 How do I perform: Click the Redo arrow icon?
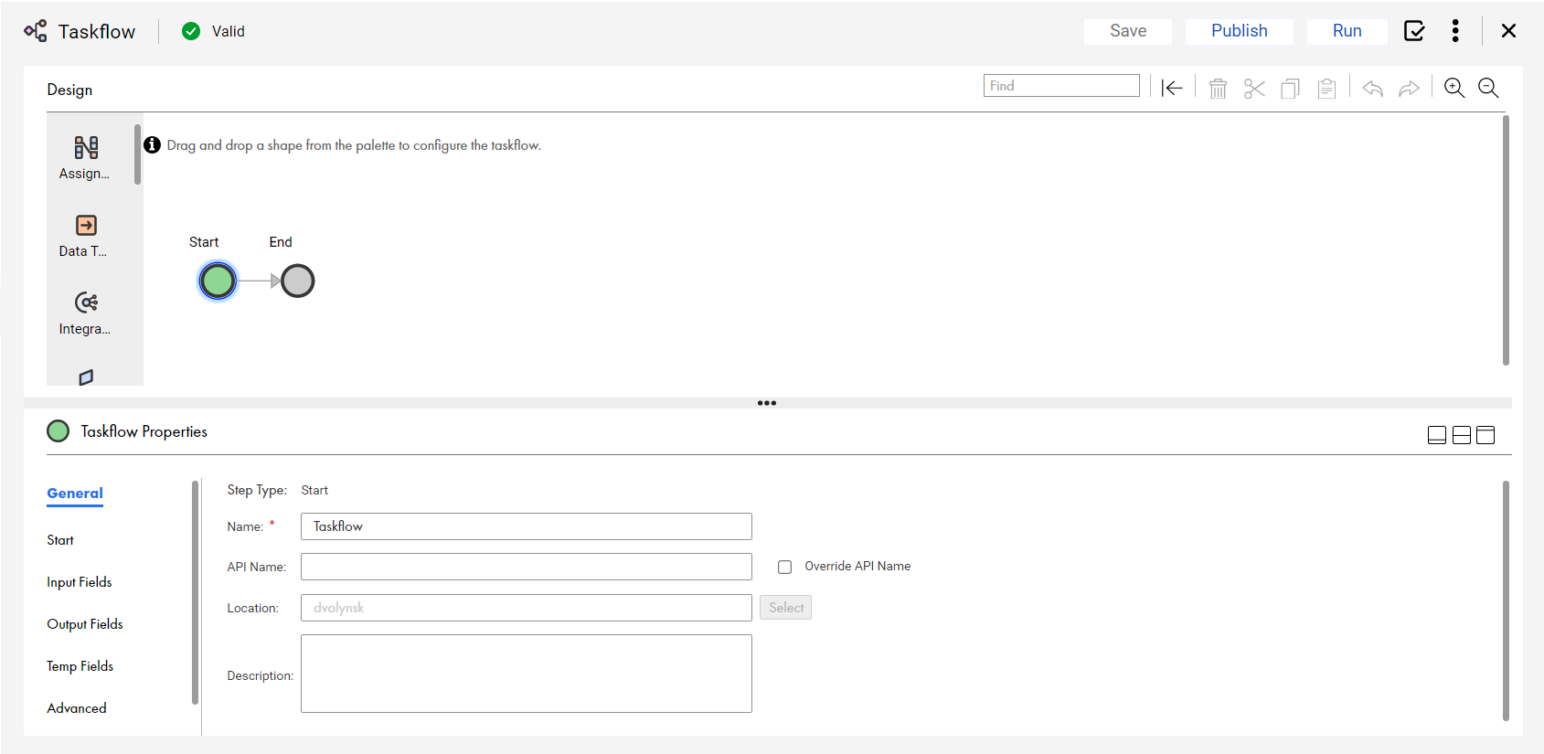coord(1409,88)
